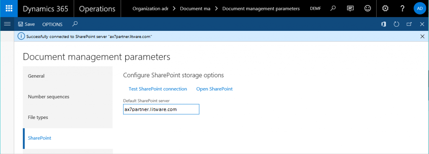Click the Configure SharePoint storage options heading
Viewport: 429px width, 154px height.
(x=173, y=75)
